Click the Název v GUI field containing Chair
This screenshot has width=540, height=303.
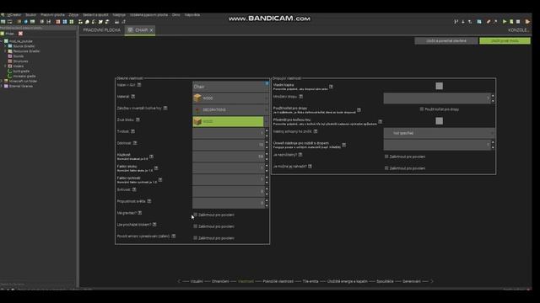click(230, 87)
